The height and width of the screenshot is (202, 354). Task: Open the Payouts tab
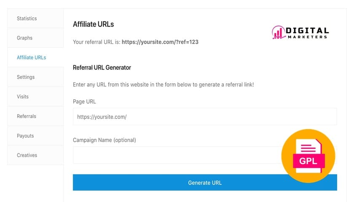click(25, 136)
